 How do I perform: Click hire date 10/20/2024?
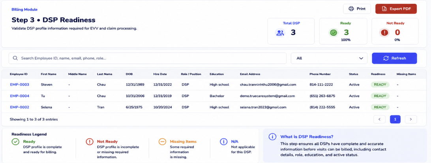(x=163, y=107)
